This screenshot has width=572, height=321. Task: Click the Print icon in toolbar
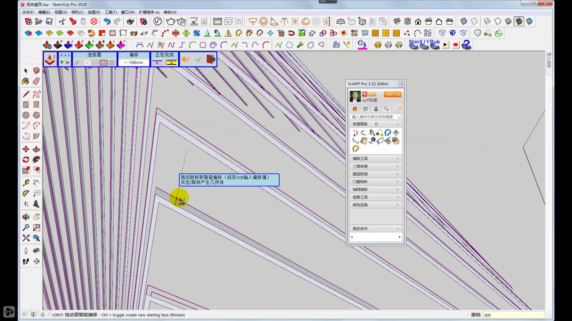tap(130, 21)
